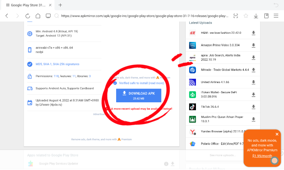
Task: Open Verified safe to install link
Action: pos(141,83)
